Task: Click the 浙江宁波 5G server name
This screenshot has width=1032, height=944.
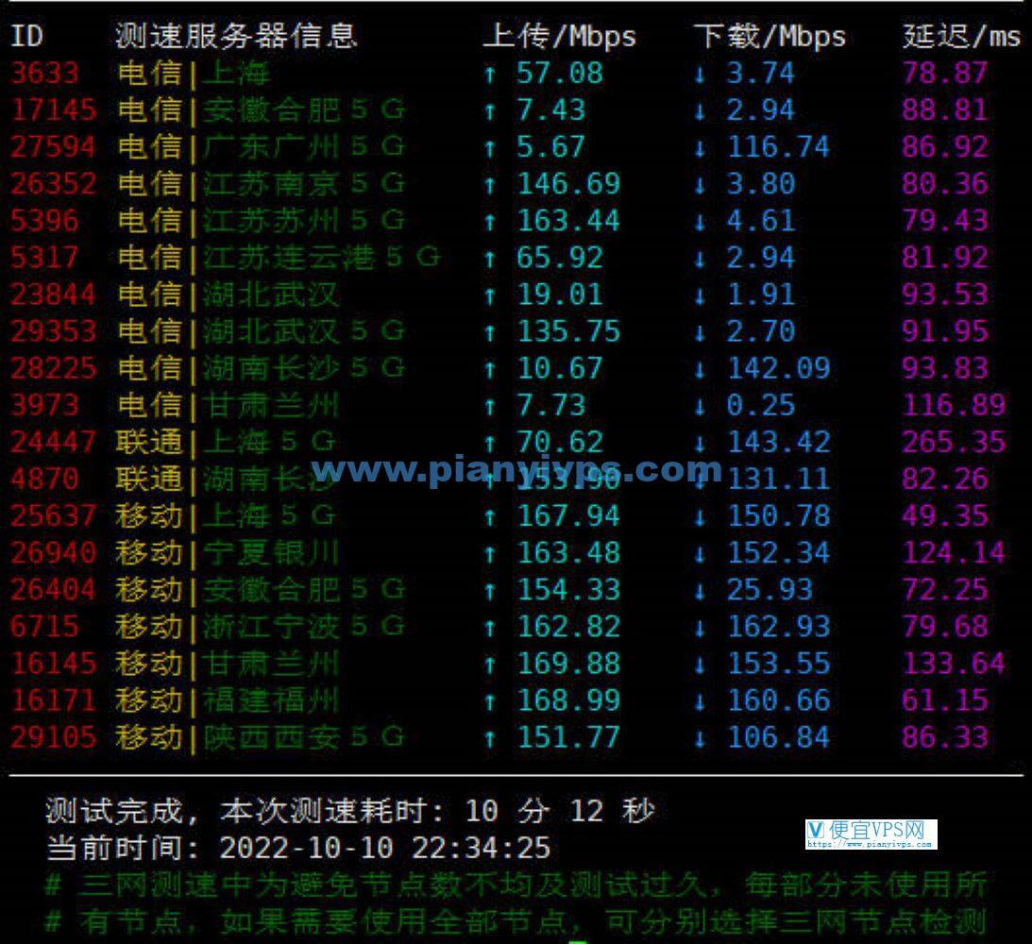Action: tap(303, 626)
